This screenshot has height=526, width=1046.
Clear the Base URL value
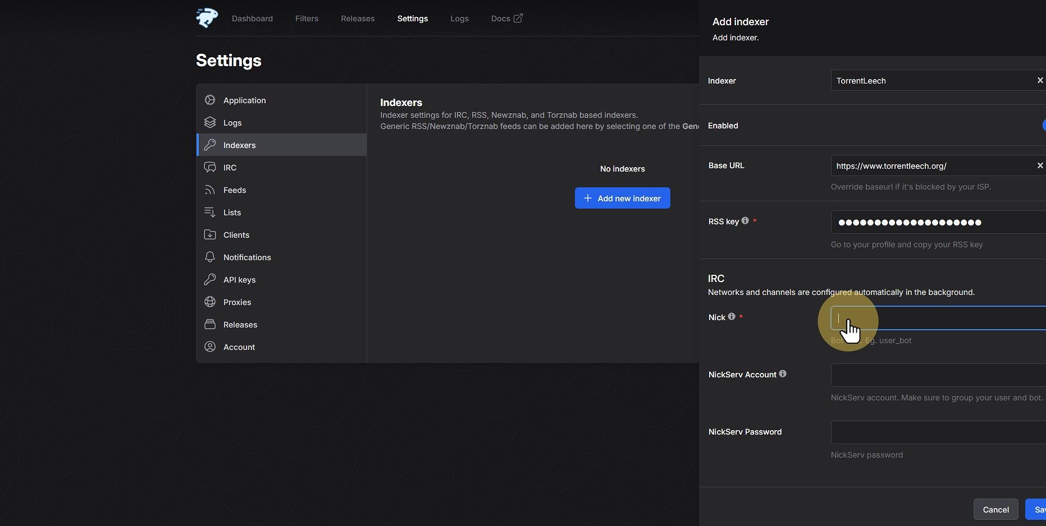1040,165
